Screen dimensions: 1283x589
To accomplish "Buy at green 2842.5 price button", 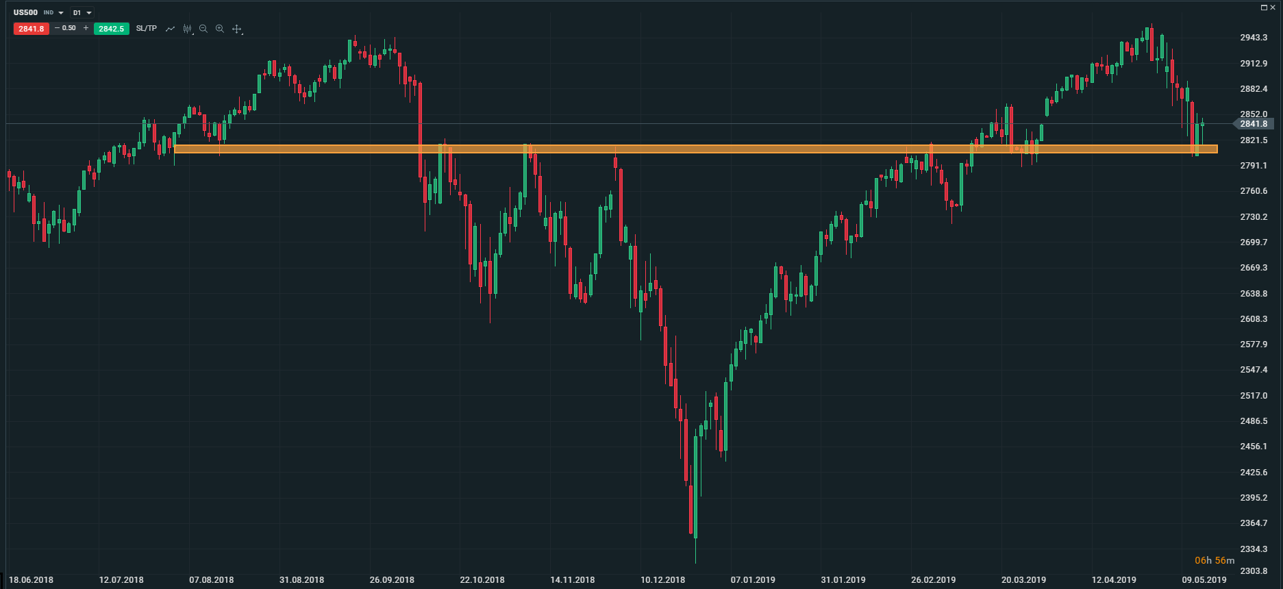I will (111, 29).
